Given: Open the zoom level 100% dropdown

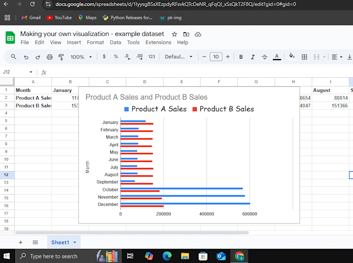Looking at the screenshot, I should pyautogui.click(x=81, y=57).
